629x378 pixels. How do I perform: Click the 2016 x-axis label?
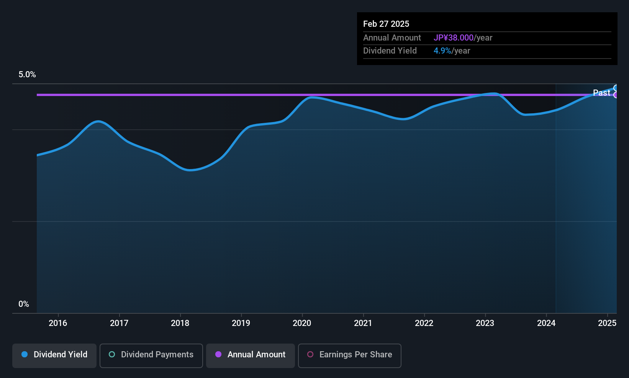tap(58, 323)
